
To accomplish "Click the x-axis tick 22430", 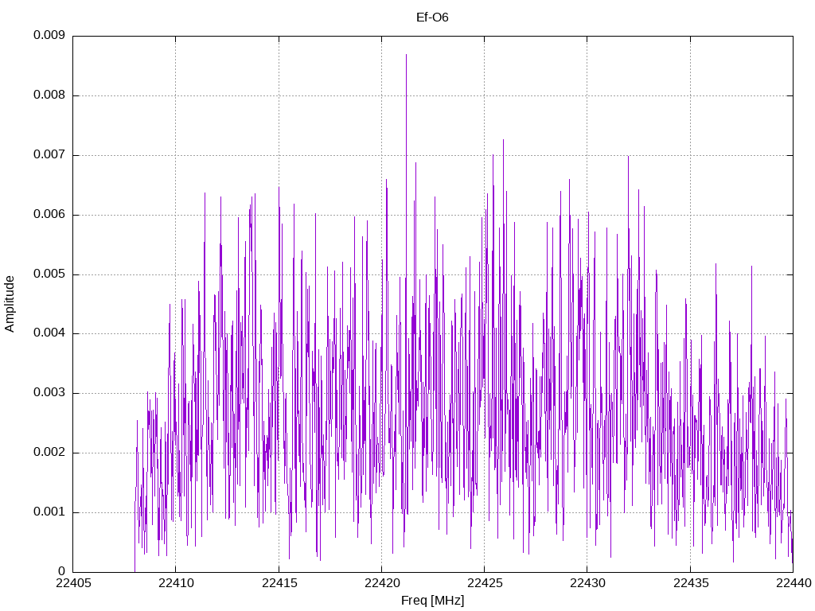I will coord(587,583).
